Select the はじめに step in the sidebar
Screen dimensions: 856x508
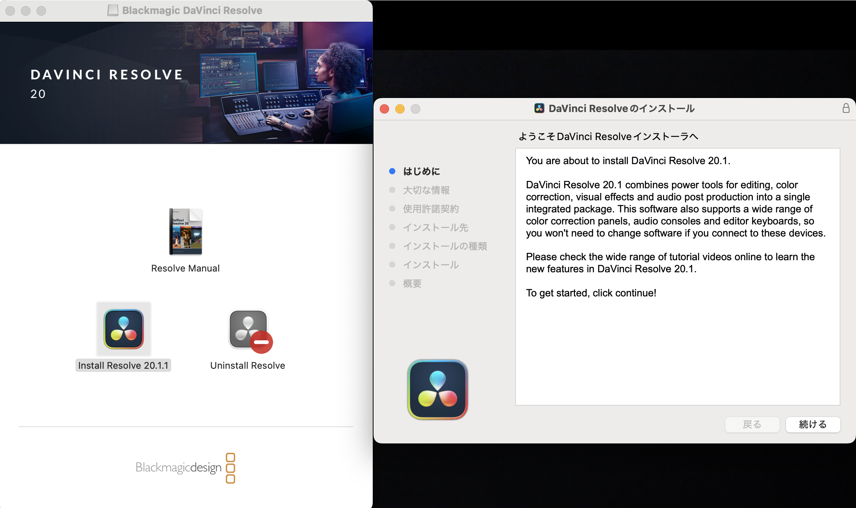(421, 171)
